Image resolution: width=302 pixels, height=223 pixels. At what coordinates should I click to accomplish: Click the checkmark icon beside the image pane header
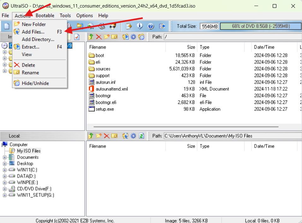click(x=77, y=37)
